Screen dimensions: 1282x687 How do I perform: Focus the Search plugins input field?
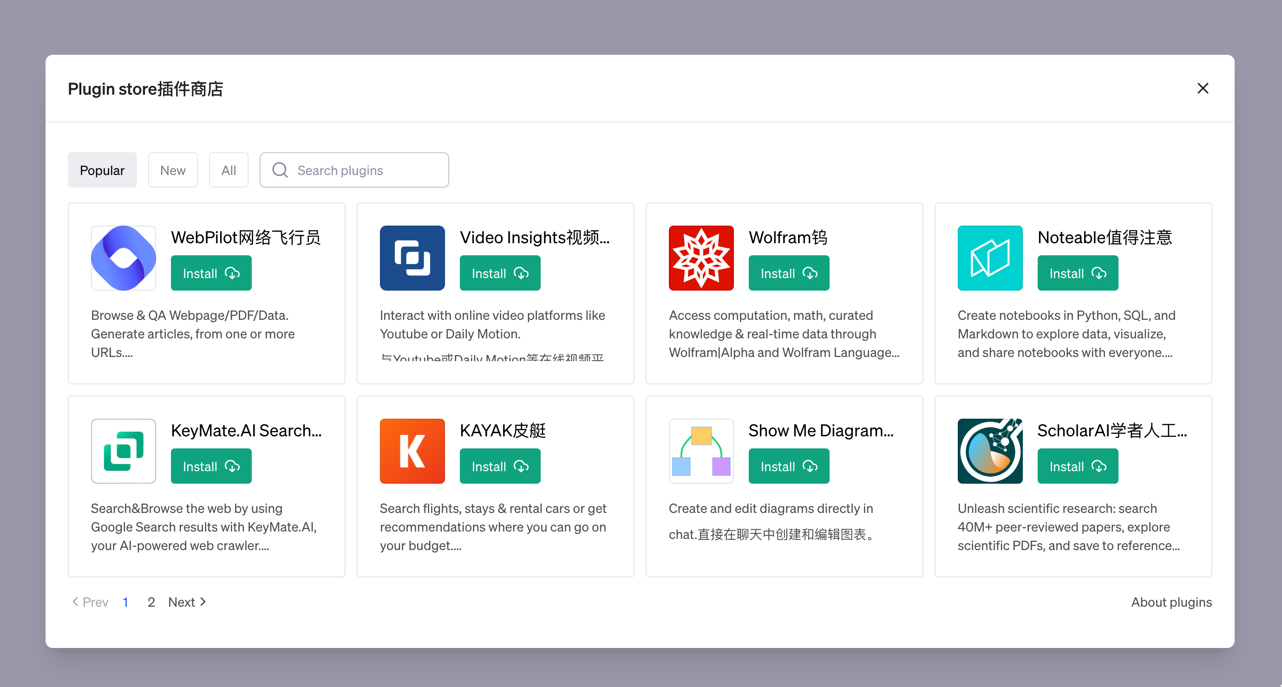368,170
